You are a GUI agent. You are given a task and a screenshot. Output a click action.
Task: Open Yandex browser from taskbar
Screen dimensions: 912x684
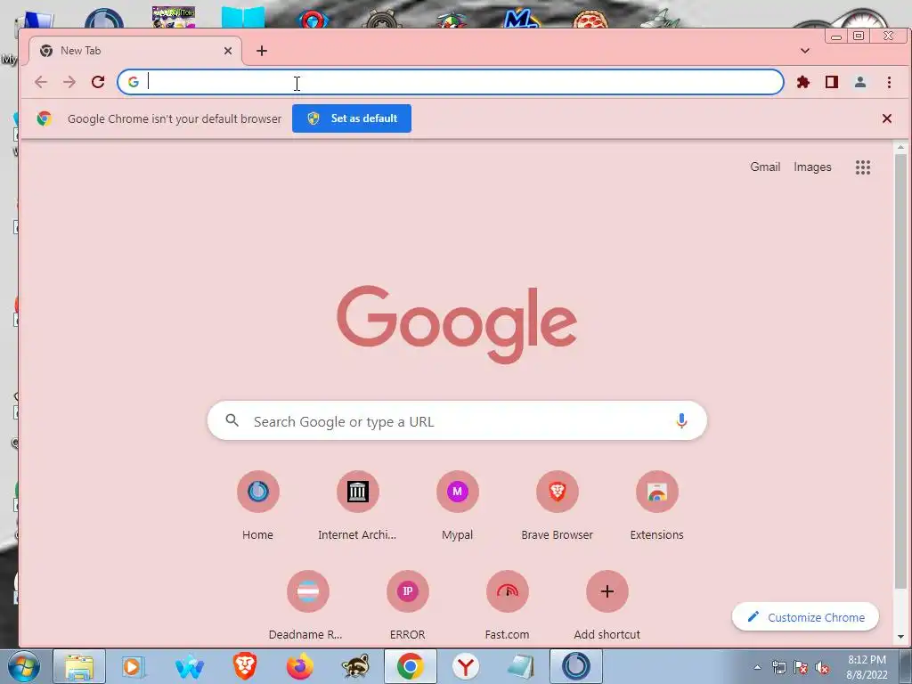(x=466, y=666)
